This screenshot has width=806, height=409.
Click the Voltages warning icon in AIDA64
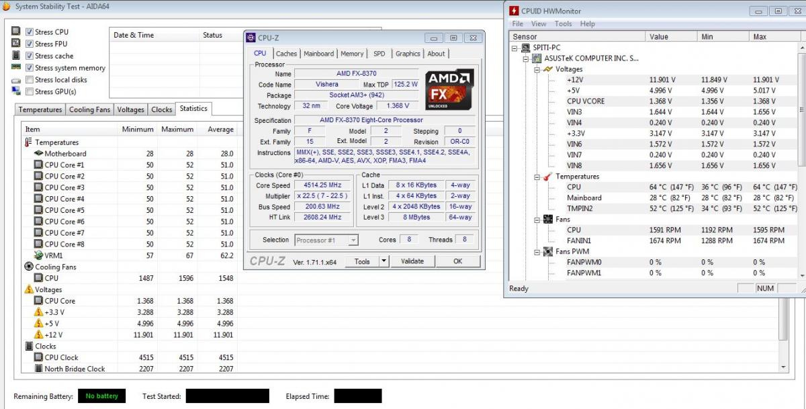pos(28,289)
